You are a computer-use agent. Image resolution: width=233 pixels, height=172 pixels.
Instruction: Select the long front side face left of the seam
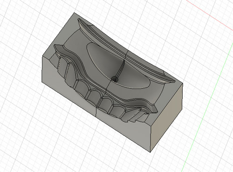pos(69,87)
